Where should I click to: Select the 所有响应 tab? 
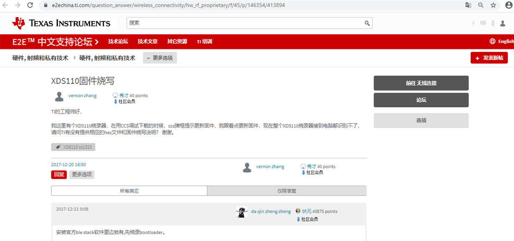click(129, 191)
